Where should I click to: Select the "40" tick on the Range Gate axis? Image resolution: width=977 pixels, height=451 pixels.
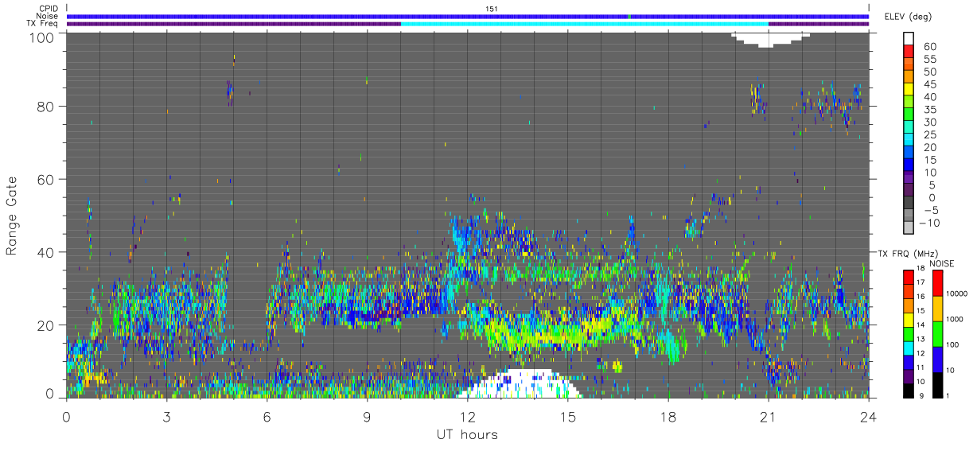[45, 252]
